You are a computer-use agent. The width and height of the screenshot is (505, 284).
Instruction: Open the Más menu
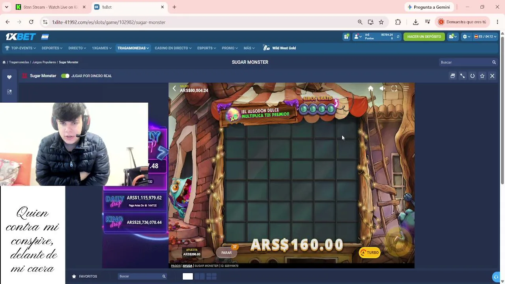[249, 48]
